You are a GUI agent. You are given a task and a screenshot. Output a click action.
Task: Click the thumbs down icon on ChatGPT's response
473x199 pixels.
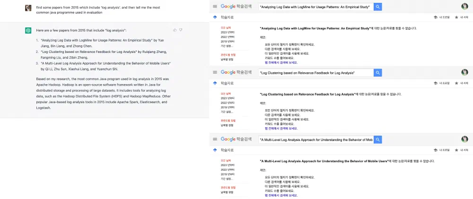click(181, 30)
